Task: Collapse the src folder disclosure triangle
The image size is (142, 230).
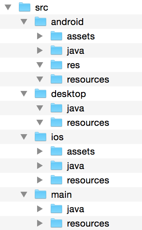Action: click(x=8, y=7)
